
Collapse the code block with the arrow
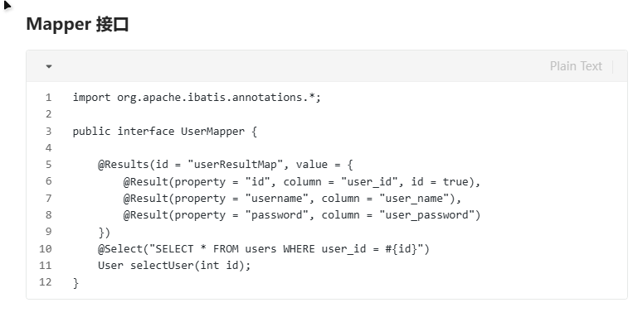[49, 66]
